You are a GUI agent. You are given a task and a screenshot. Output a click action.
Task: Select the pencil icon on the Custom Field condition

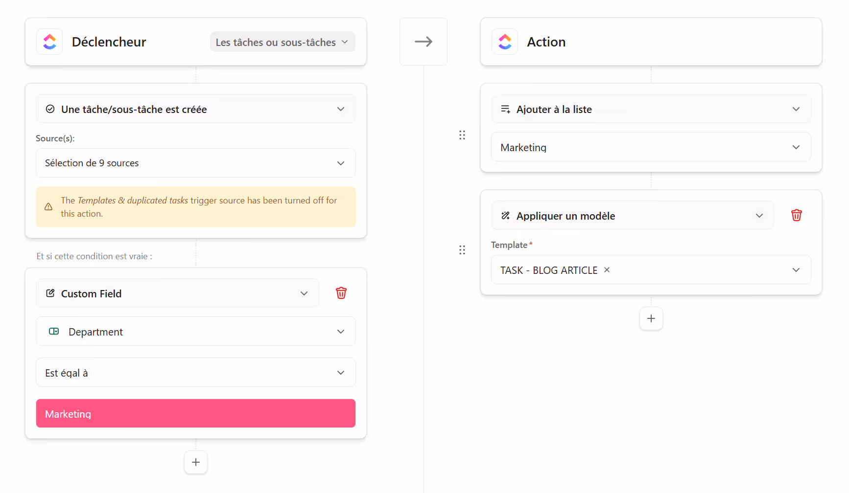pyautogui.click(x=50, y=293)
